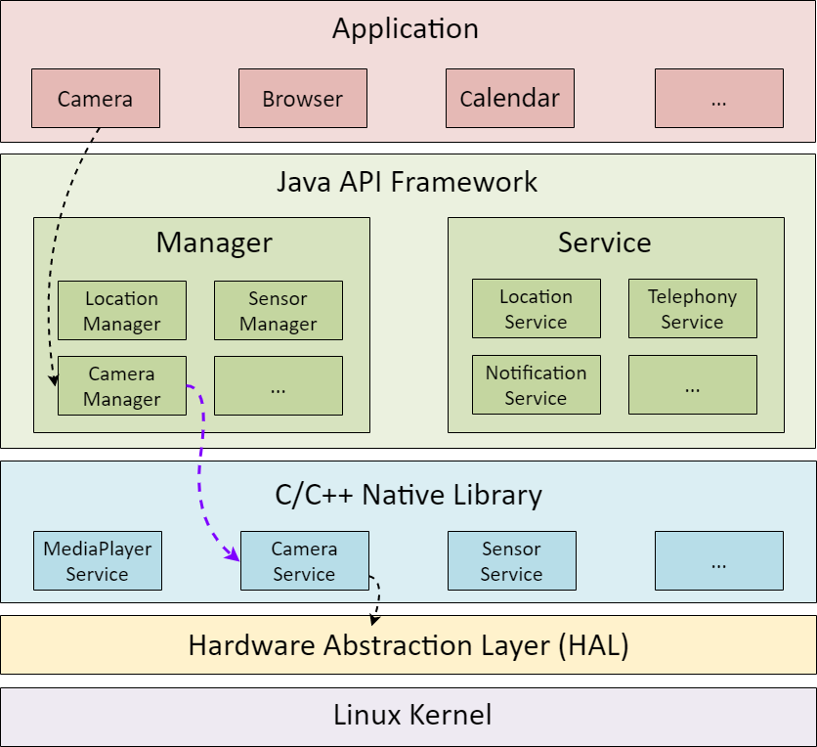Pick the Camera Manager box
The height and width of the screenshot is (747, 817).
(x=122, y=386)
